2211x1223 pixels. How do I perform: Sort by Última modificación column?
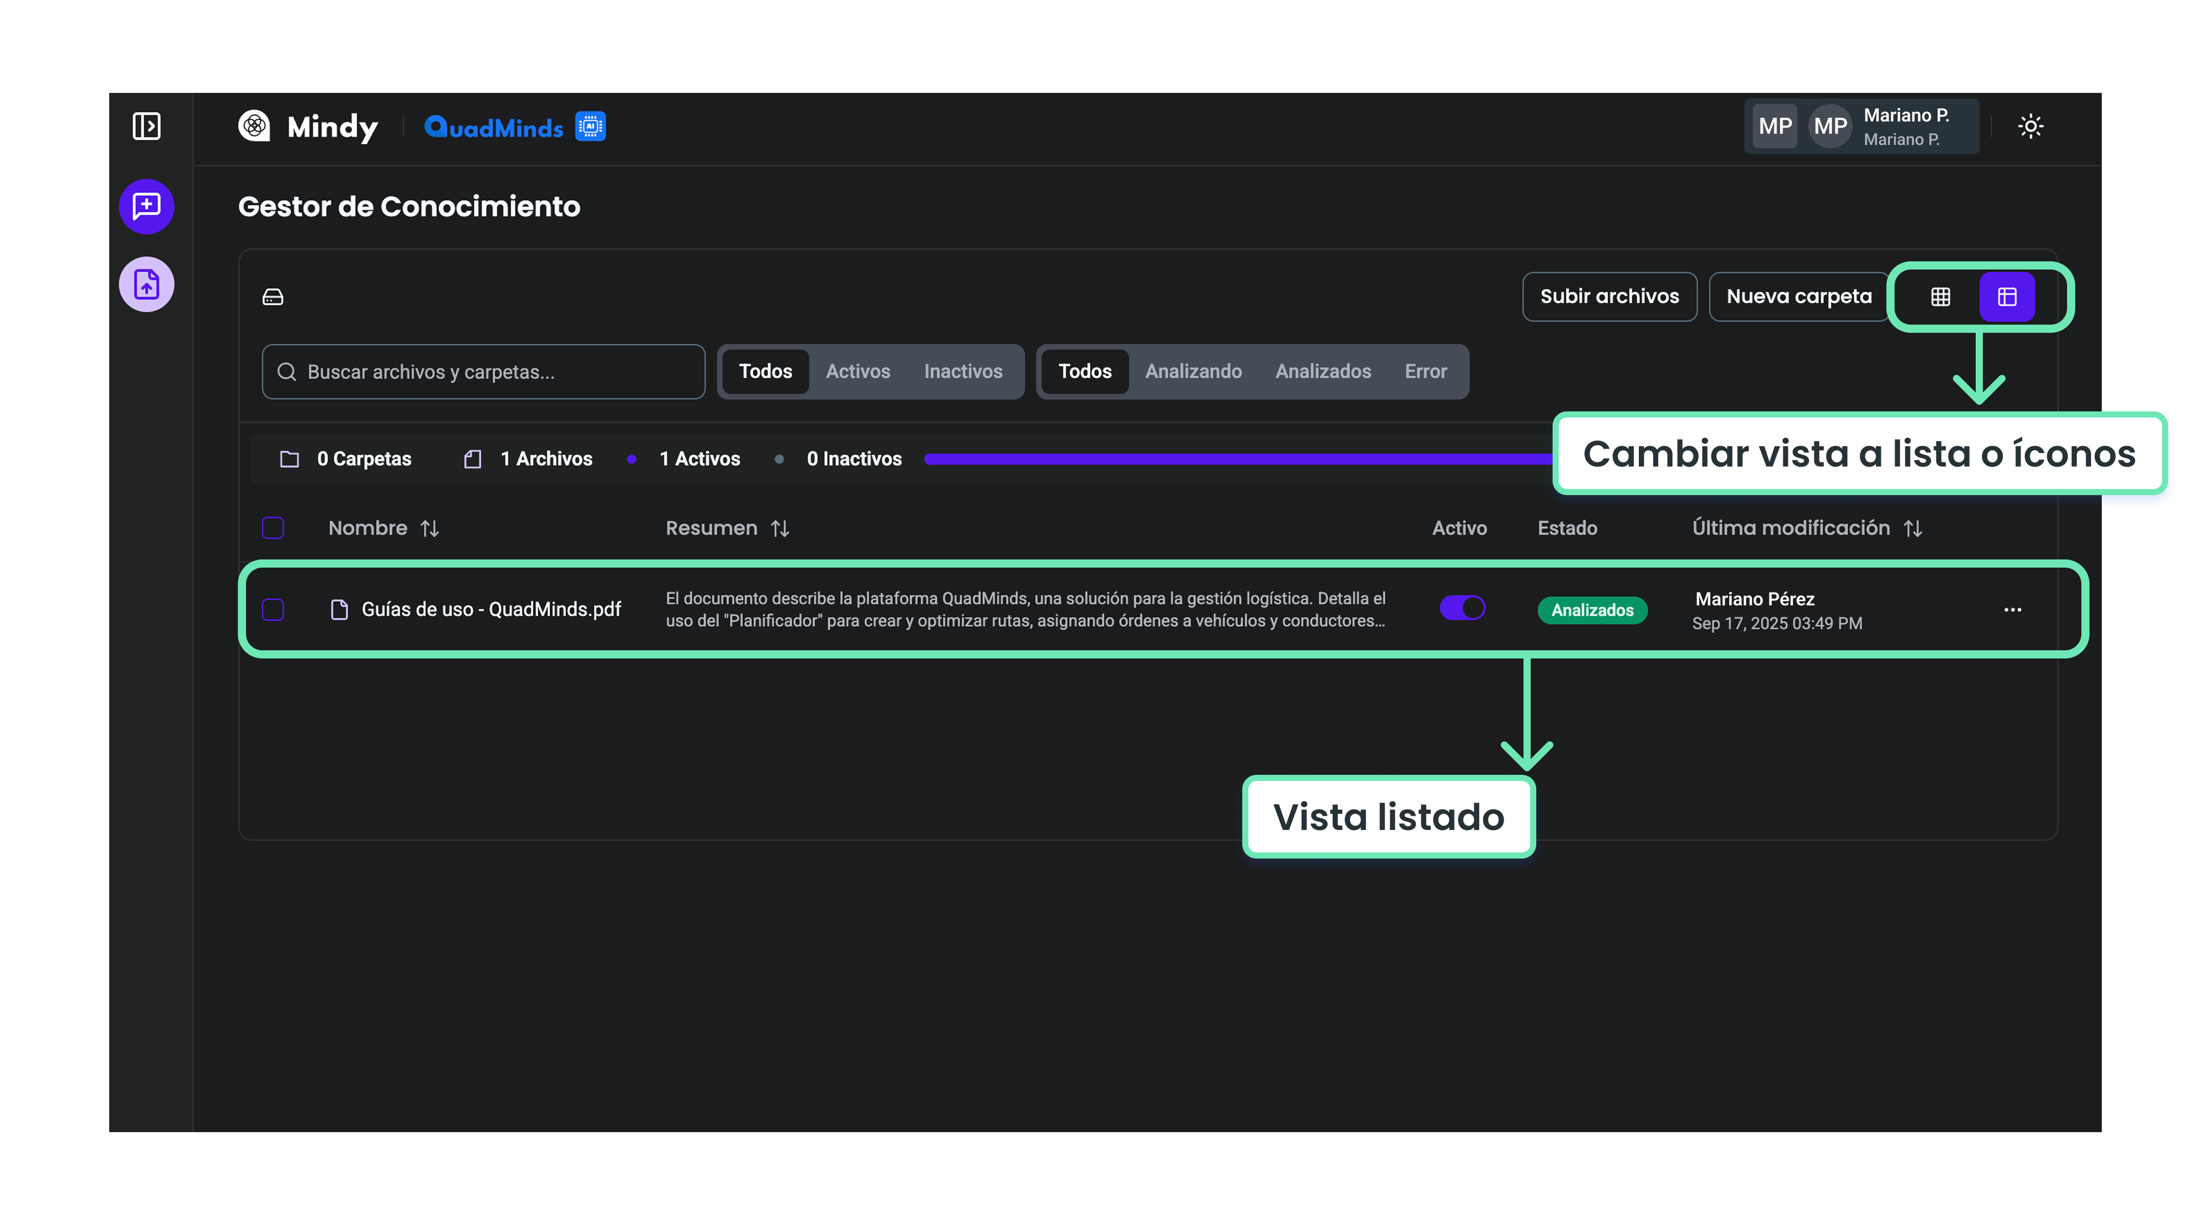pyautogui.click(x=1912, y=529)
